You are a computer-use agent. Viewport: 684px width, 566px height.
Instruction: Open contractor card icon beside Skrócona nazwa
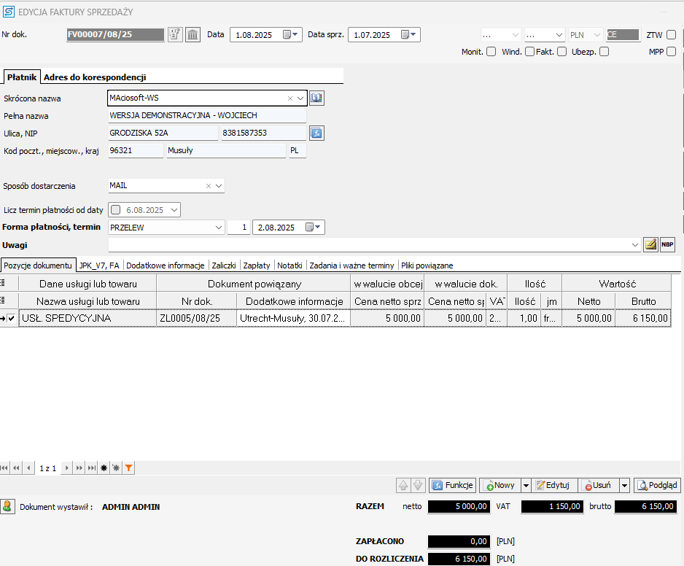[316, 98]
